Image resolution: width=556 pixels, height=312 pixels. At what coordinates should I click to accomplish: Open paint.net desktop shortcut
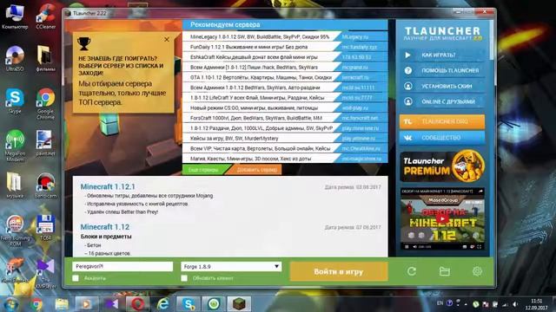click(x=46, y=143)
